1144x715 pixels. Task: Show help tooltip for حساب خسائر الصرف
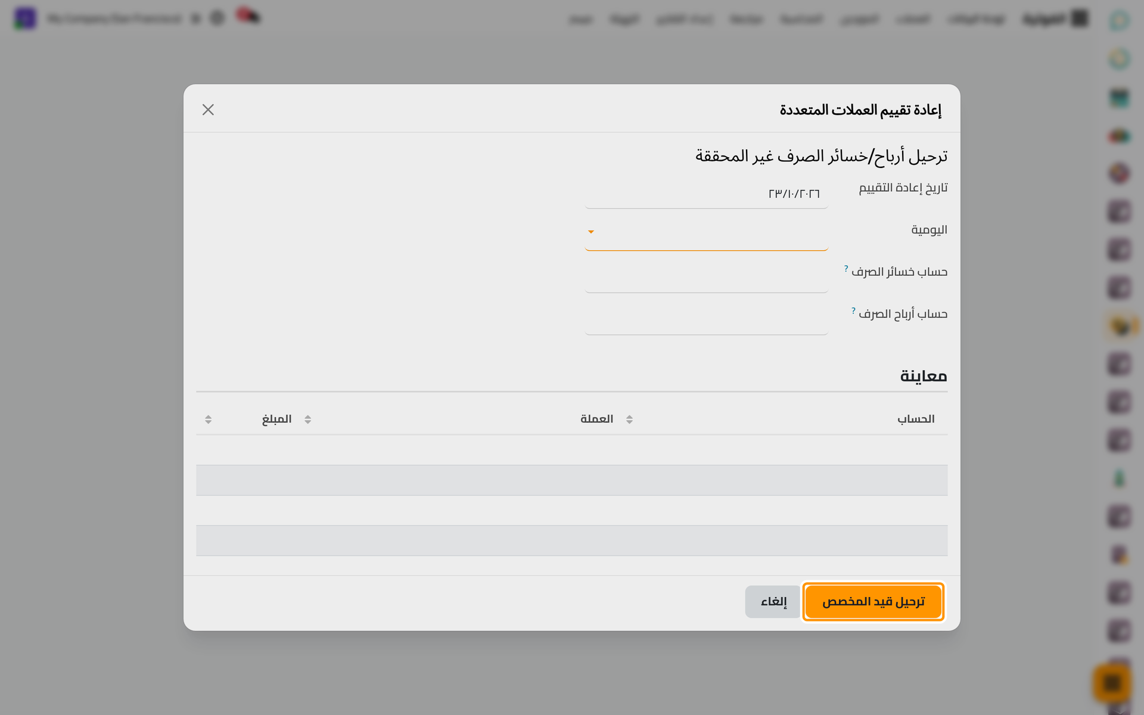[846, 269]
